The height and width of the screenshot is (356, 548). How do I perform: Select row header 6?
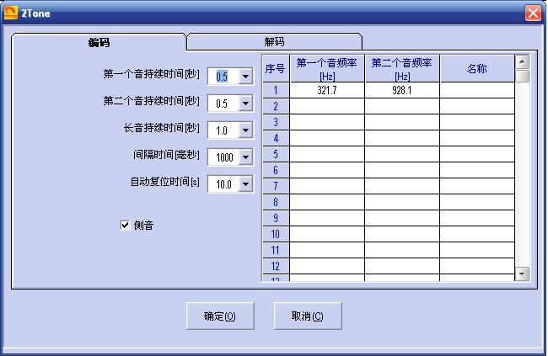(276, 170)
